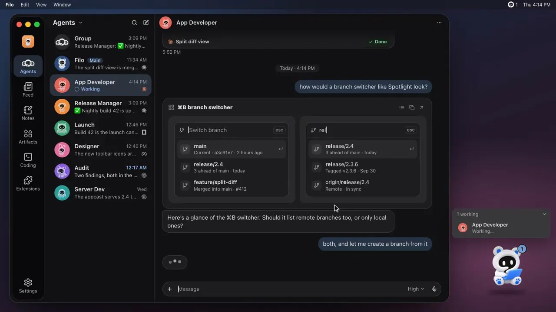Open the Extensions section
Screen dimensions: 556x312
[x=28, y=184]
